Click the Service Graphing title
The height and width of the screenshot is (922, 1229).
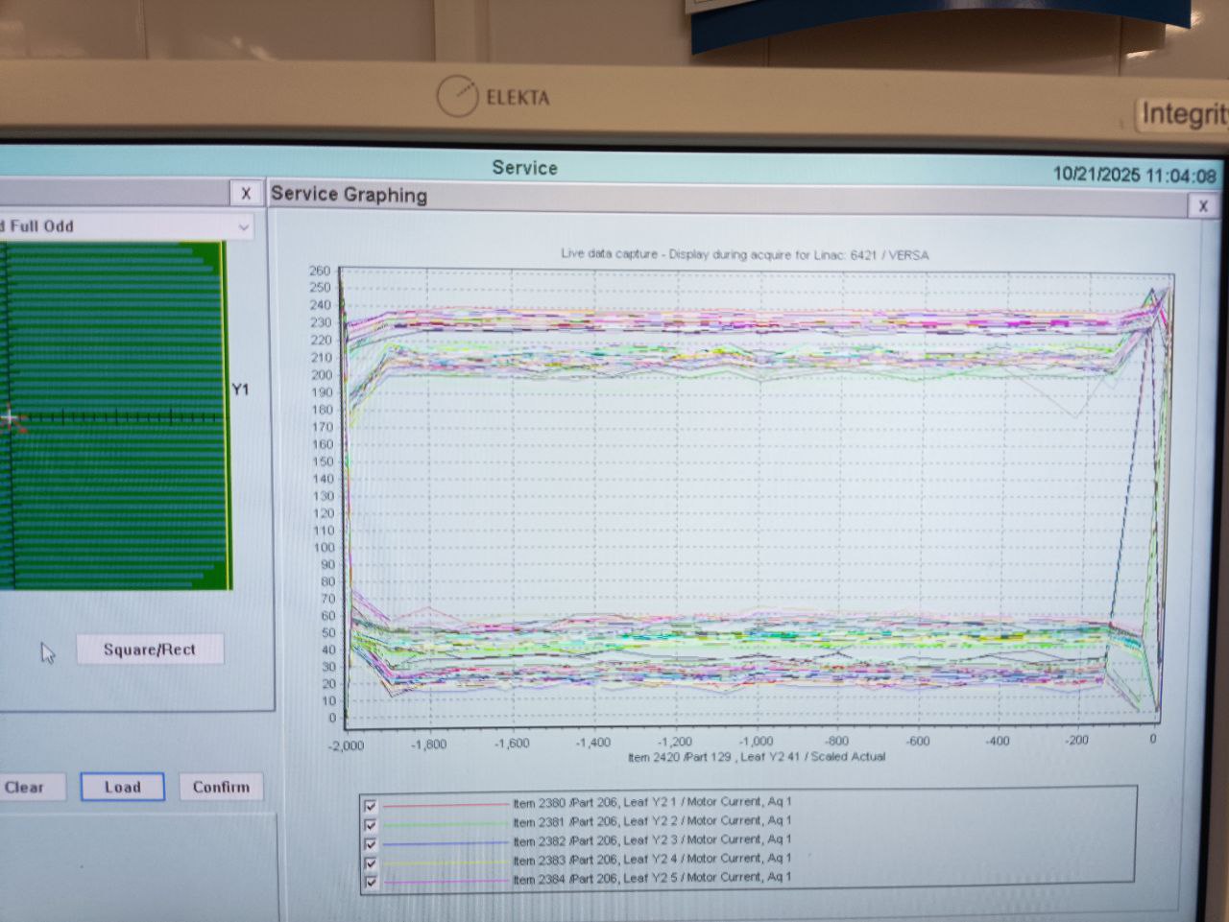(349, 195)
